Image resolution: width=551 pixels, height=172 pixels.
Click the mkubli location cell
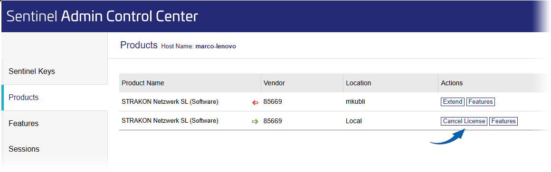[x=356, y=102]
